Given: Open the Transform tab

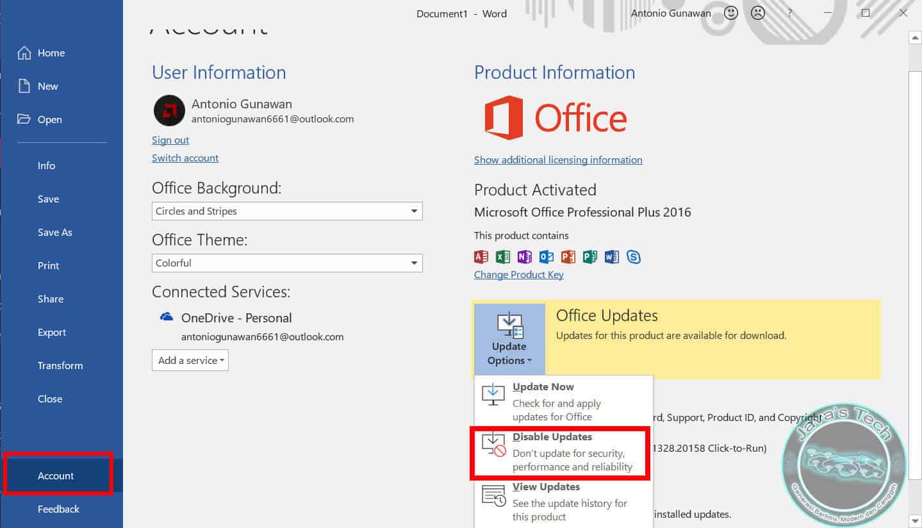Looking at the screenshot, I should click(x=62, y=365).
